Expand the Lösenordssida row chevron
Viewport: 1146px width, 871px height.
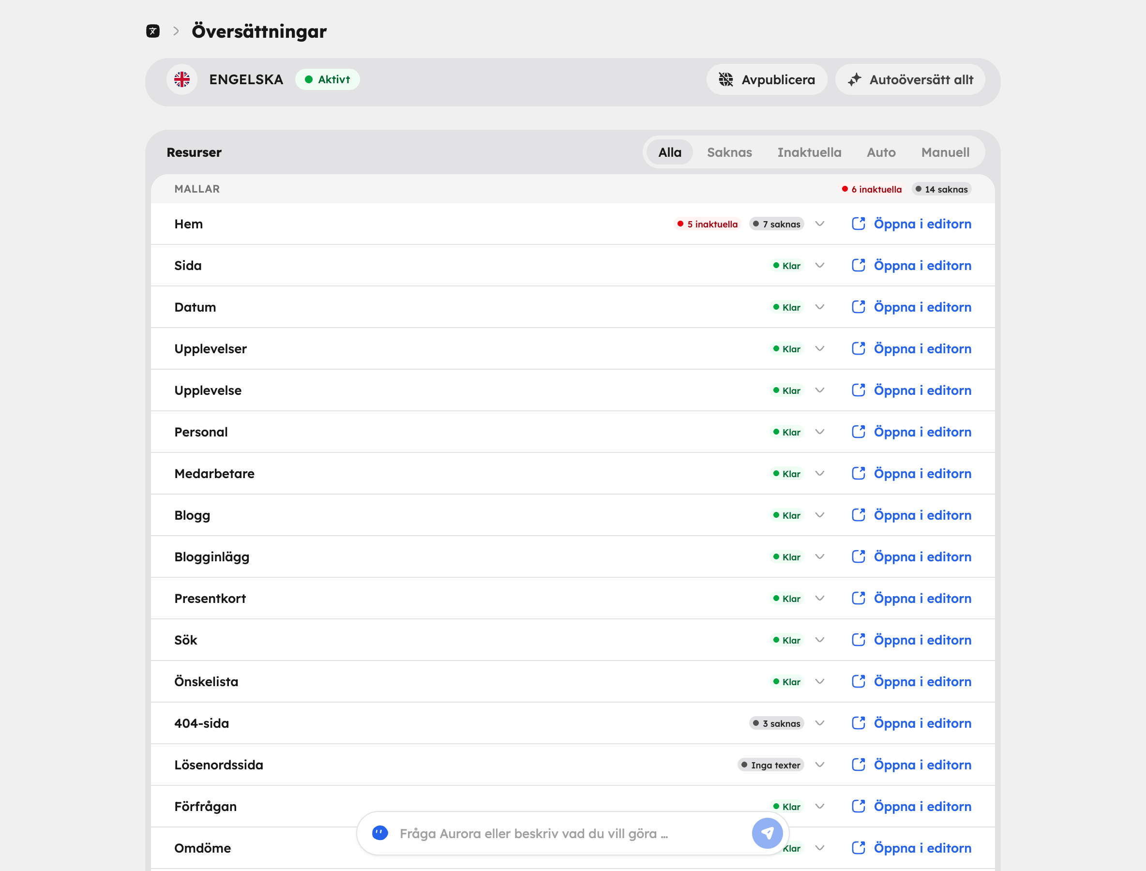coord(820,765)
